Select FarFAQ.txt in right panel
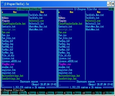115x96 pixels. [x=64, y=47]
